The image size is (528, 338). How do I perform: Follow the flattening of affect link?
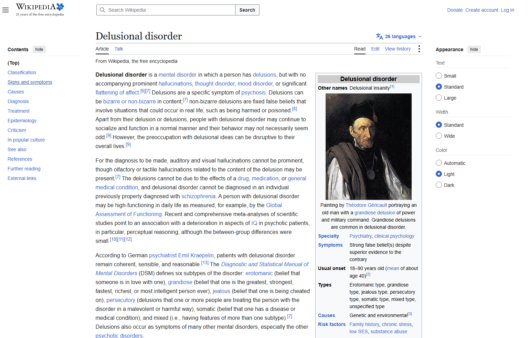click(117, 92)
